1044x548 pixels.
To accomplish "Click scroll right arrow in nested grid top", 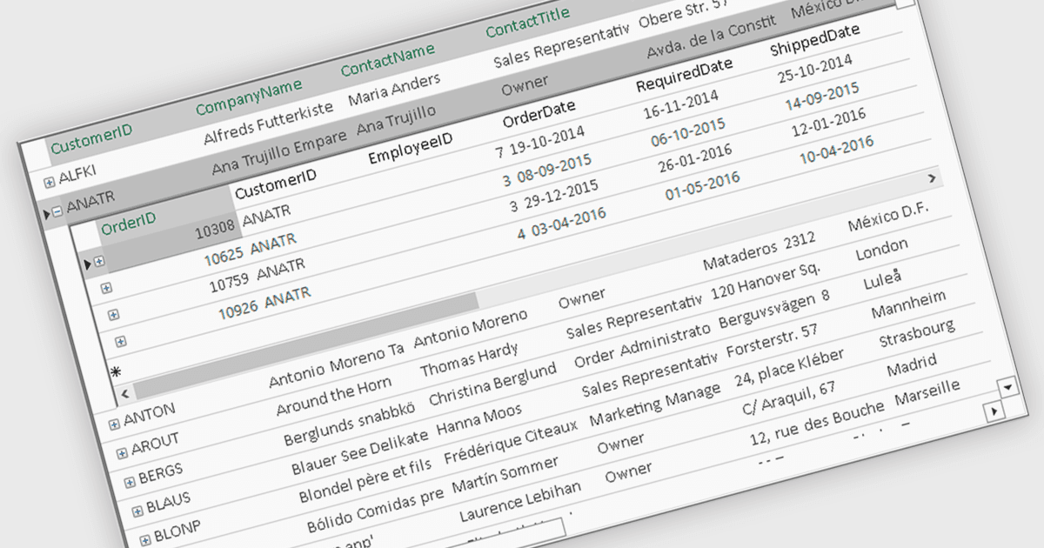I will [932, 178].
